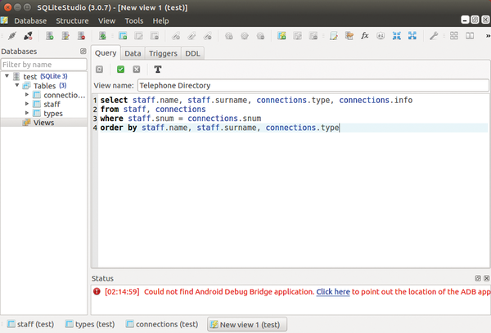Click the disconnect from database icon
Image resolution: width=491 pixels, height=333 pixels.
click(x=27, y=36)
